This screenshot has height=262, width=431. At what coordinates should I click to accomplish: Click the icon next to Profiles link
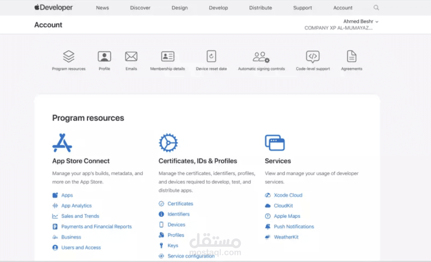click(161, 235)
